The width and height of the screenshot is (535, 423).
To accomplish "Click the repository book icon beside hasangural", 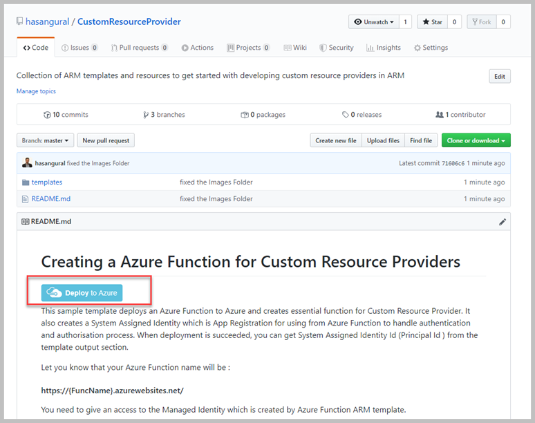I will 20,21.
